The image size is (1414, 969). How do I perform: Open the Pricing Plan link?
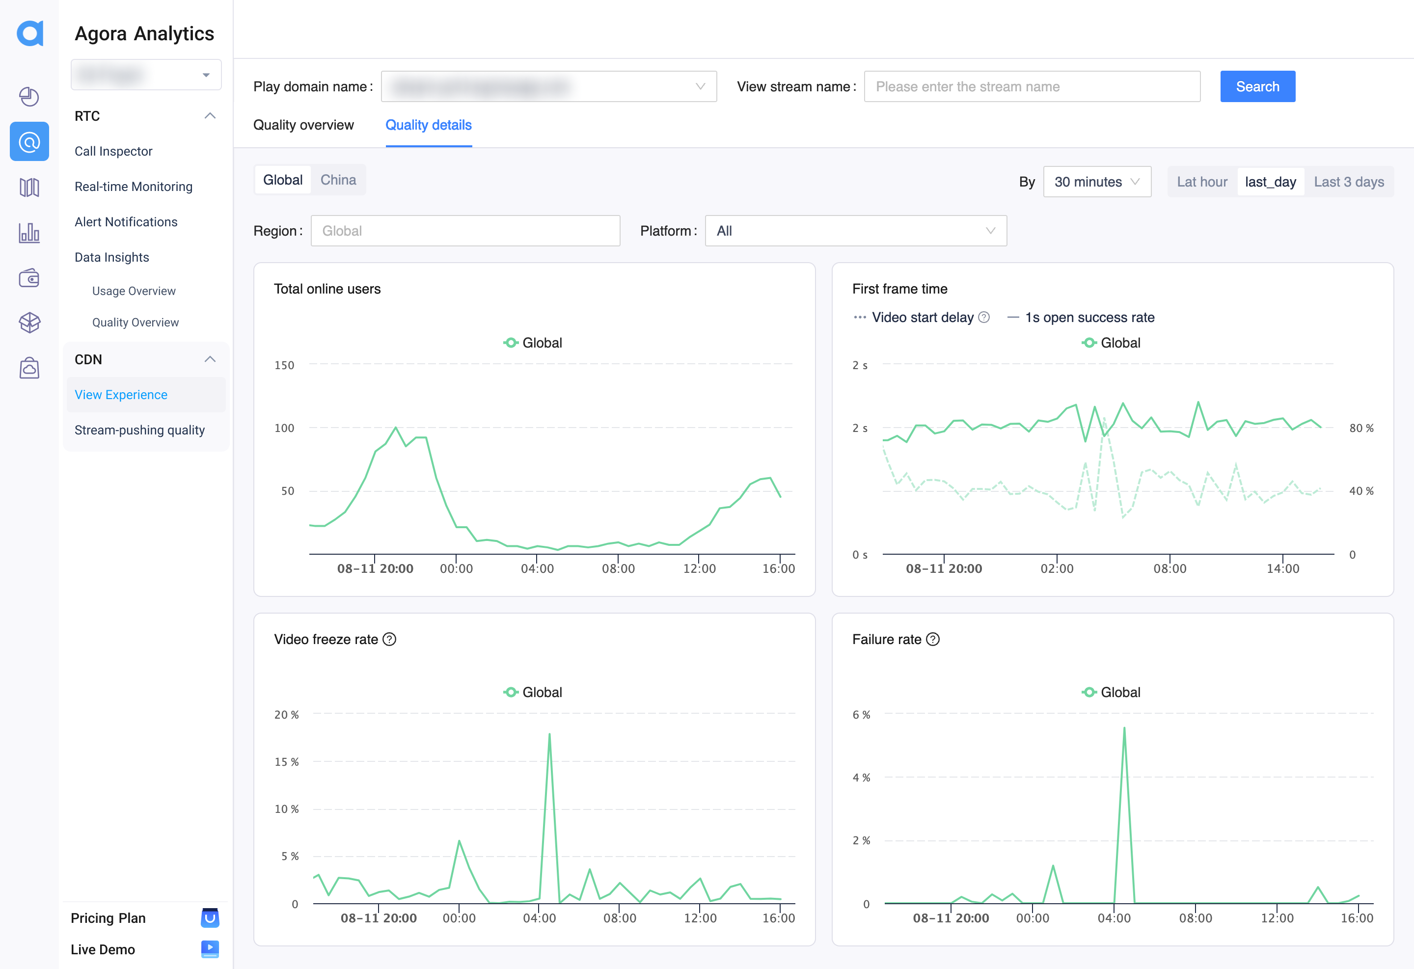click(x=108, y=917)
